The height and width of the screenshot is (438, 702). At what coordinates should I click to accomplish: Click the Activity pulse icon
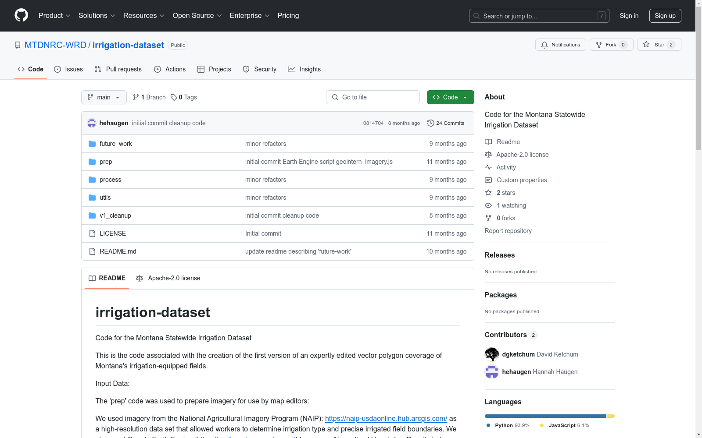coord(488,167)
